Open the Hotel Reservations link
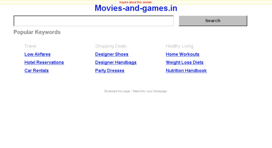 [x=44, y=62]
